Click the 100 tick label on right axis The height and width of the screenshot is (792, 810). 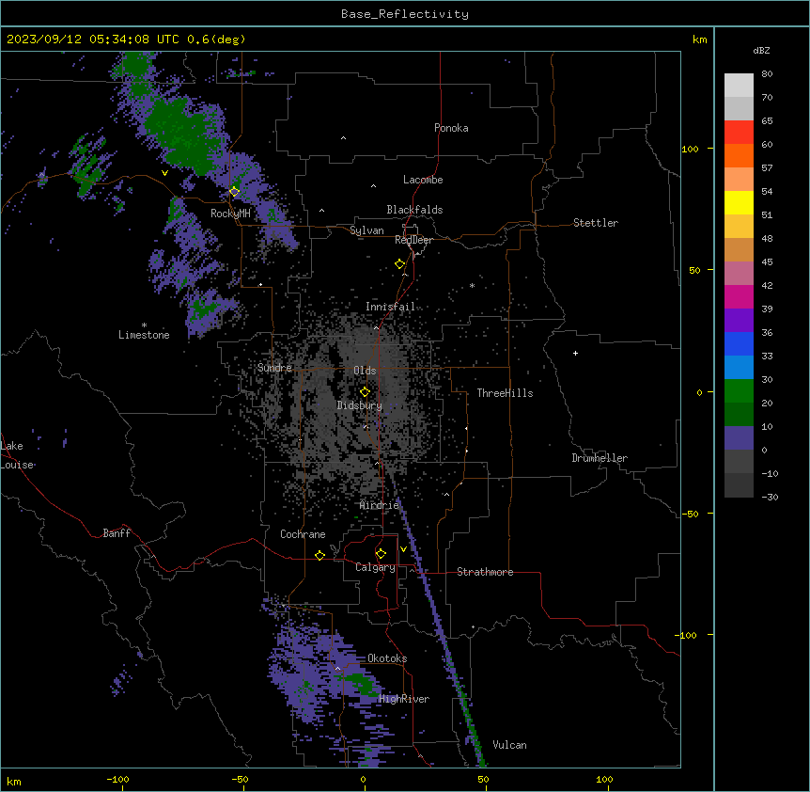coord(690,149)
